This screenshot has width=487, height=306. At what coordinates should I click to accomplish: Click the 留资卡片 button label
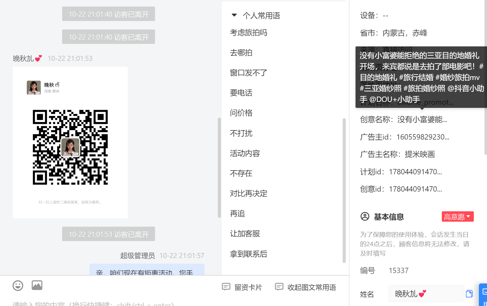tap(248, 287)
